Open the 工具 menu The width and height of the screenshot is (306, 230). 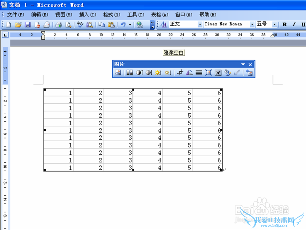click(136, 15)
